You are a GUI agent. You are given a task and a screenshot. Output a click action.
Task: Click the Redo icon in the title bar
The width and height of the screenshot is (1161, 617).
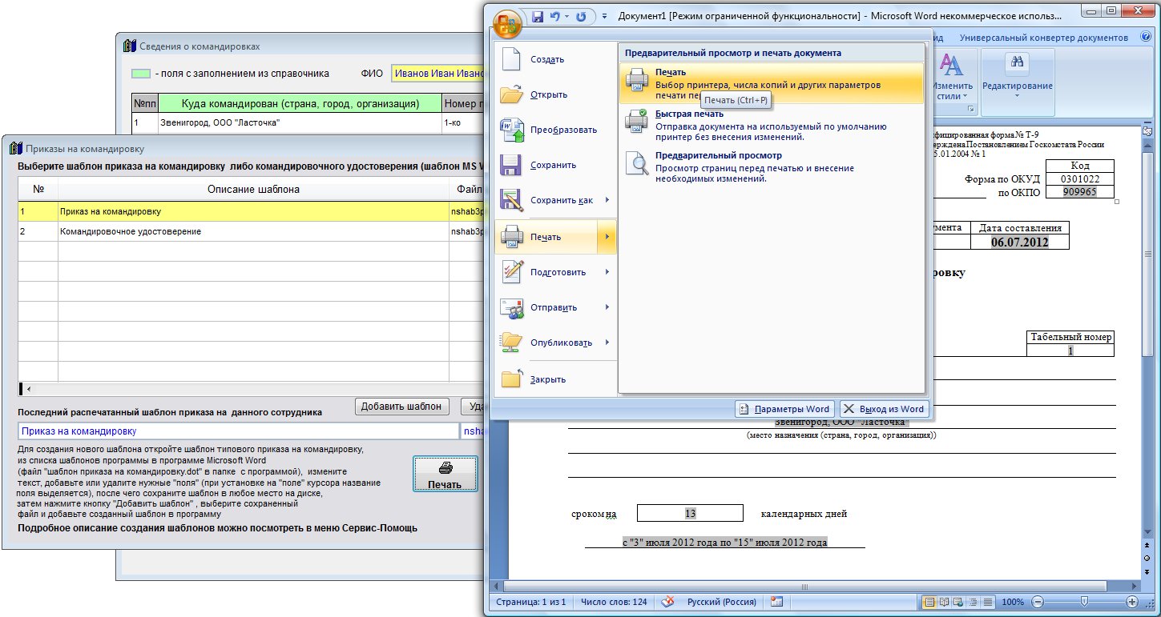click(x=581, y=16)
